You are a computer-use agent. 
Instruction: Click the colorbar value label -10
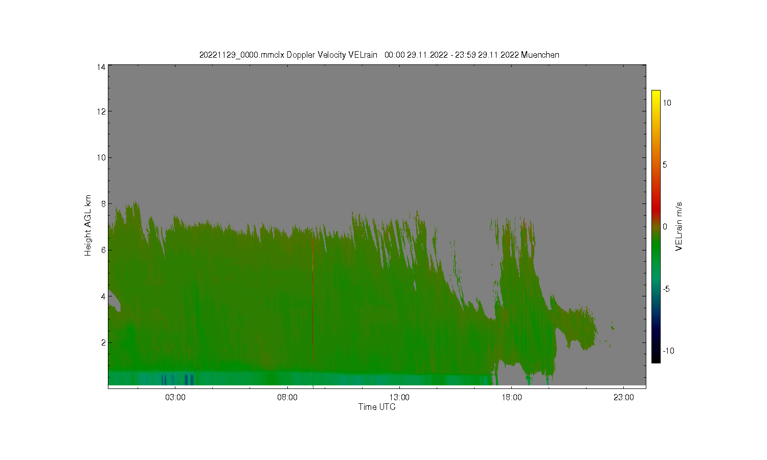click(668, 351)
